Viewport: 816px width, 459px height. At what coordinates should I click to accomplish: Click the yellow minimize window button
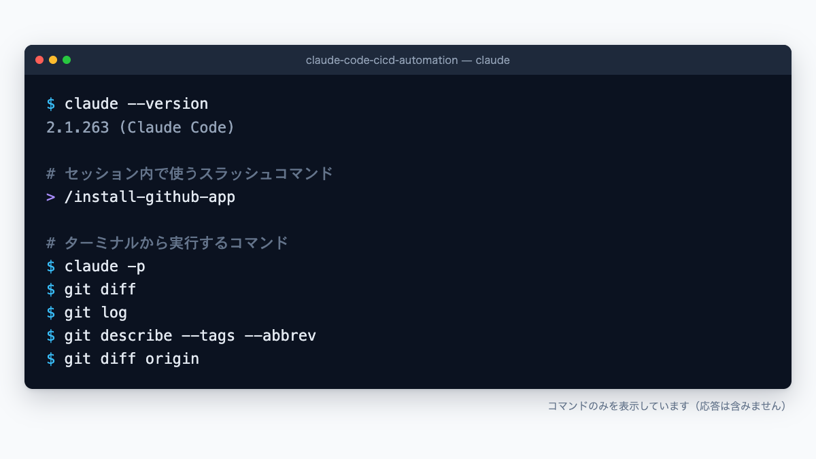tap(53, 60)
